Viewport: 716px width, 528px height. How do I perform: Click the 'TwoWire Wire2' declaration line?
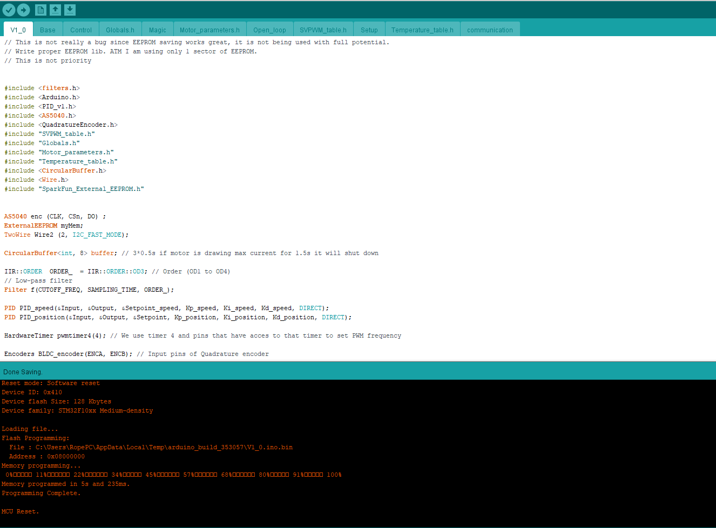(x=66, y=235)
